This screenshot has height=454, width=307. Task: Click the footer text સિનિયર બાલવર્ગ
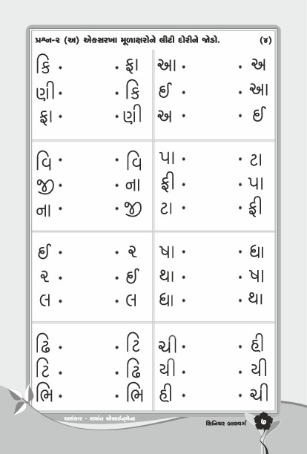pyautogui.click(x=226, y=424)
